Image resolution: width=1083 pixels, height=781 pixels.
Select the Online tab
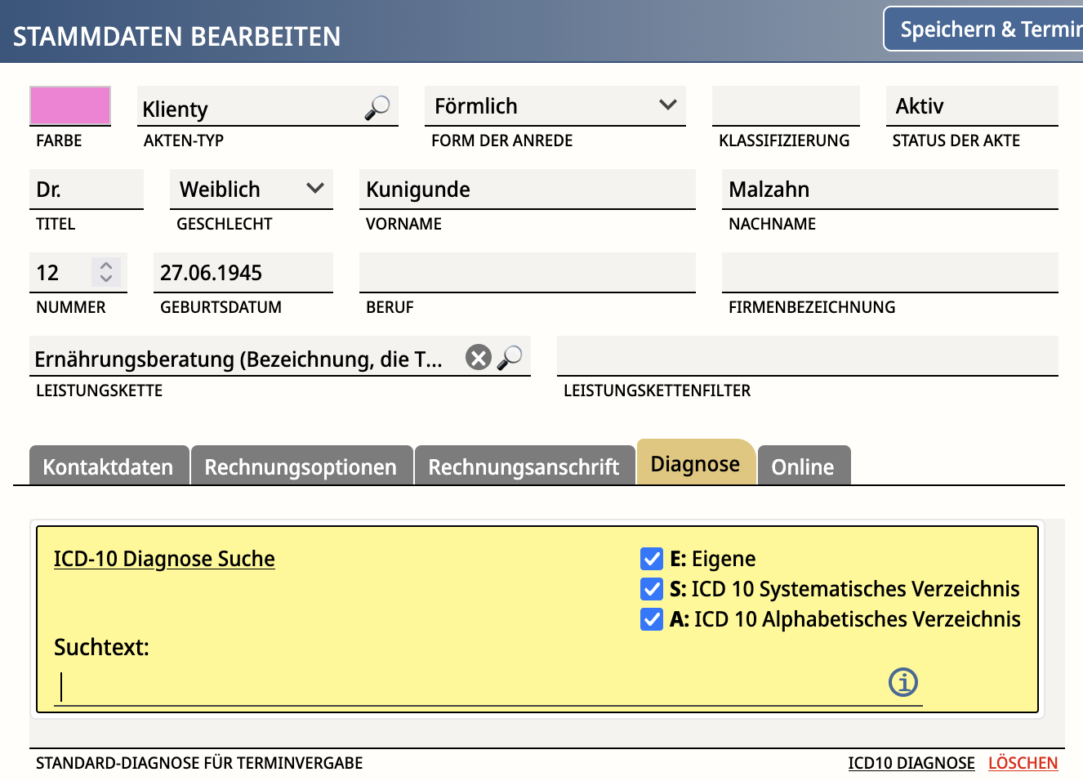[803, 466]
